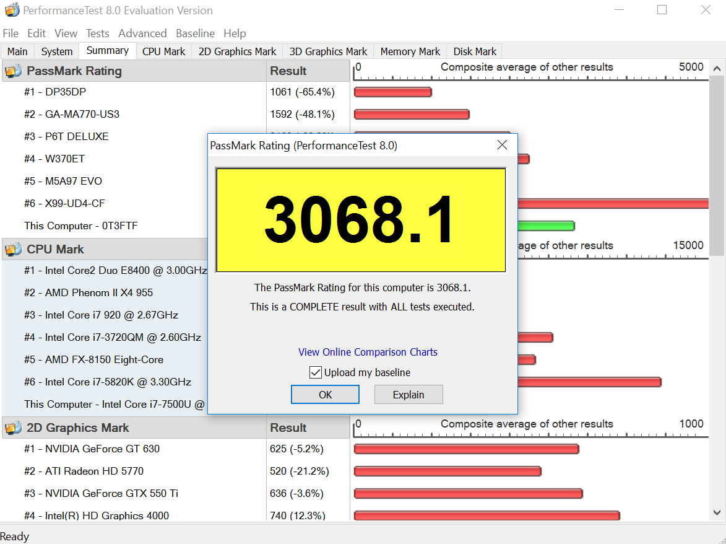Select the AMD Phenom II X4 955 row

coord(89,292)
